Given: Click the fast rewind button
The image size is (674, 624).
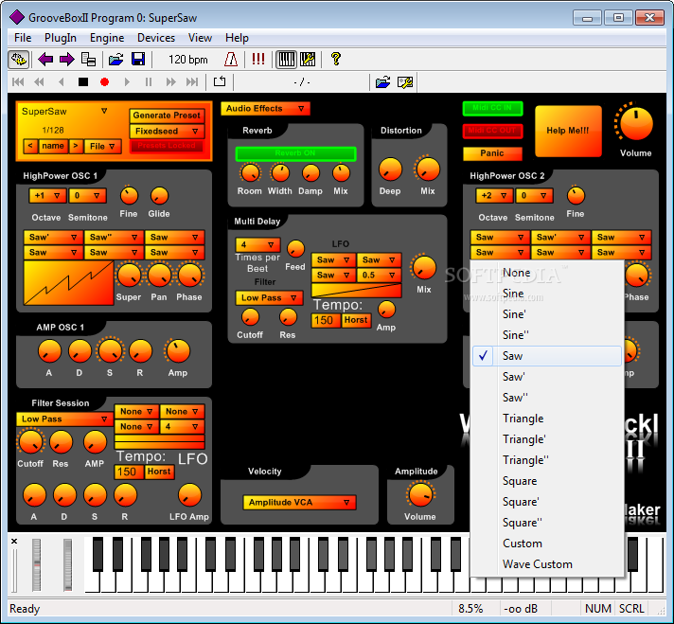Looking at the screenshot, I should (39, 81).
